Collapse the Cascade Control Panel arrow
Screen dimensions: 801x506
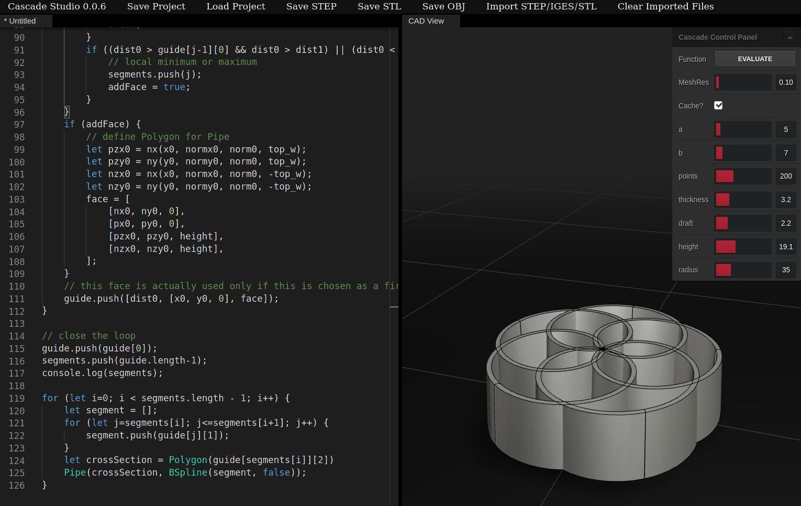(x=789, y=37)
